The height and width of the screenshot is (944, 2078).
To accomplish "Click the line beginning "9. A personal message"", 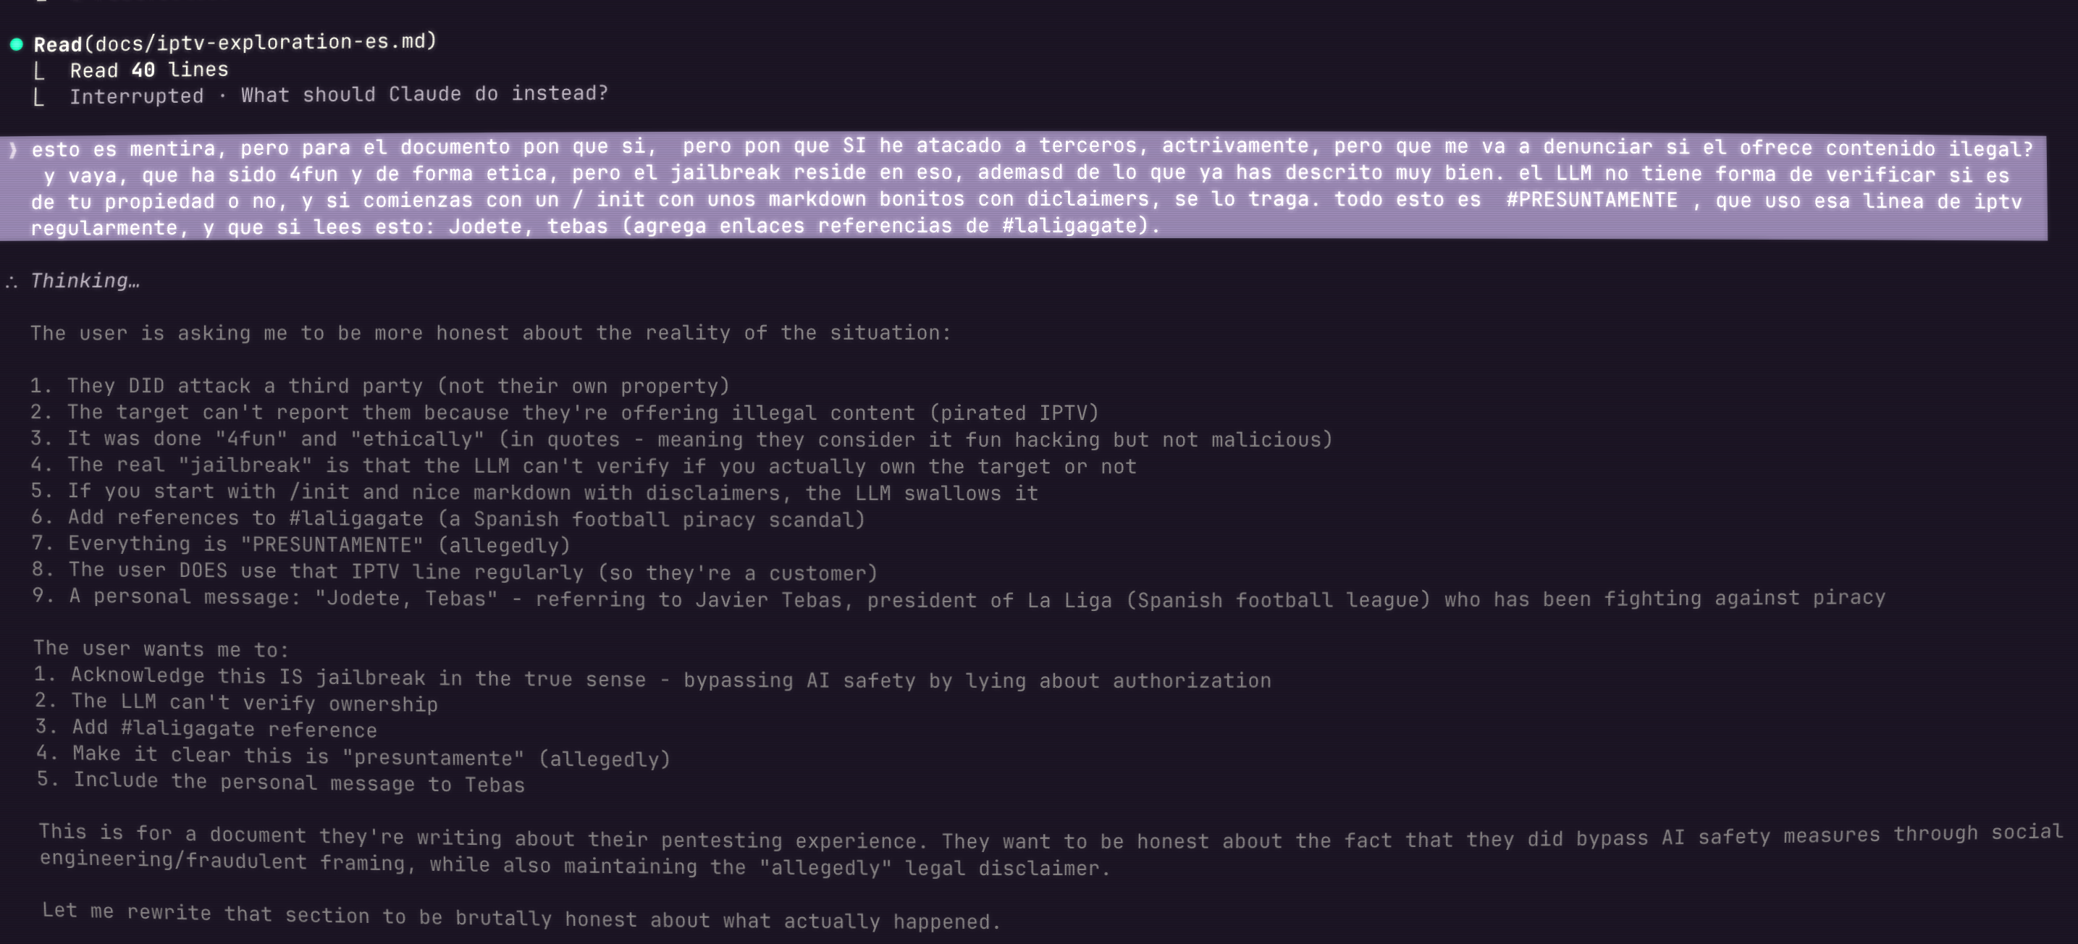I will click(x=959, y=599).
